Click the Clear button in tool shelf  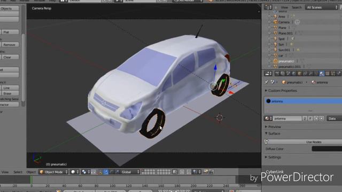tap(10, 57)
